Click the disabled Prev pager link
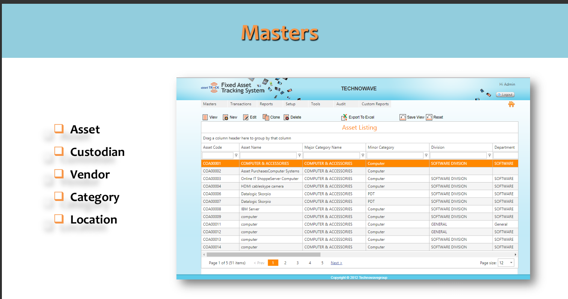 tap(259, 263)
